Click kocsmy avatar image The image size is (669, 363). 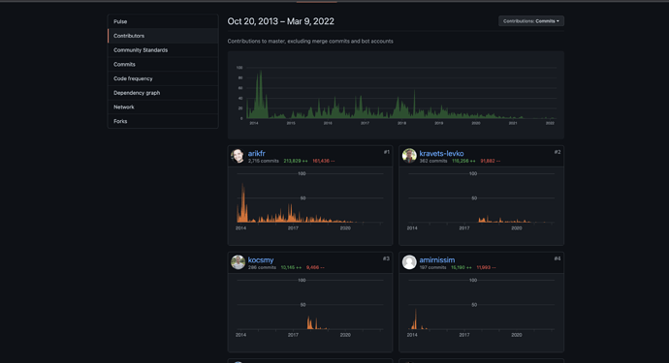point(239,262)
